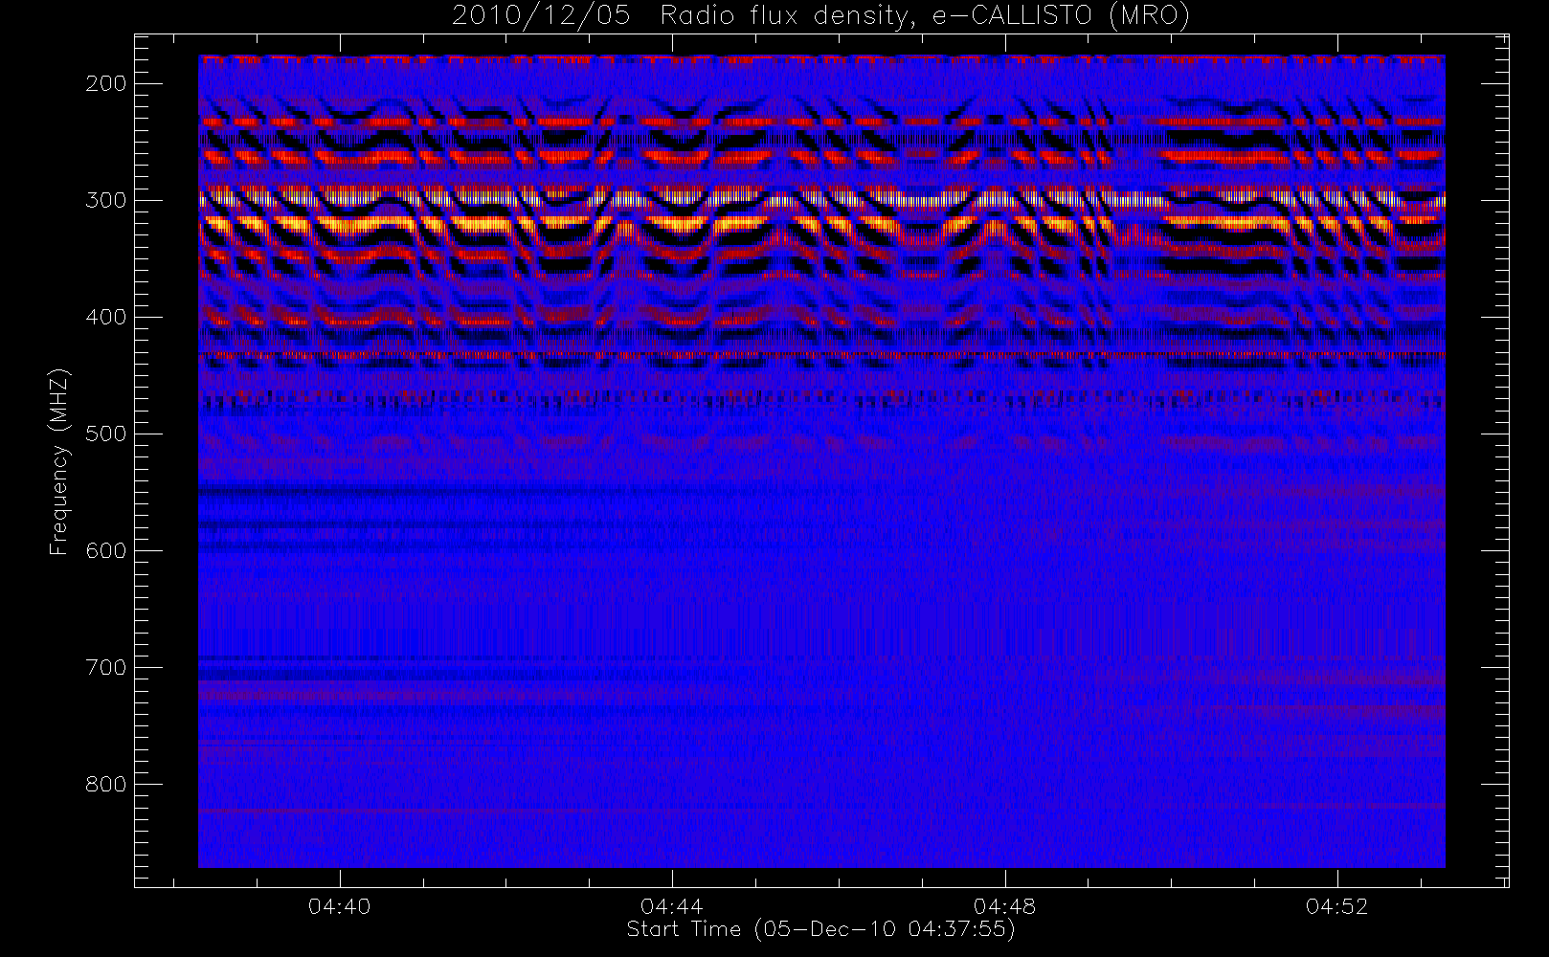Click the 'Start Time (05-Dec-10 04:37:55)' label
Screen dimensions: 1549x957
[x=820, y=929]
